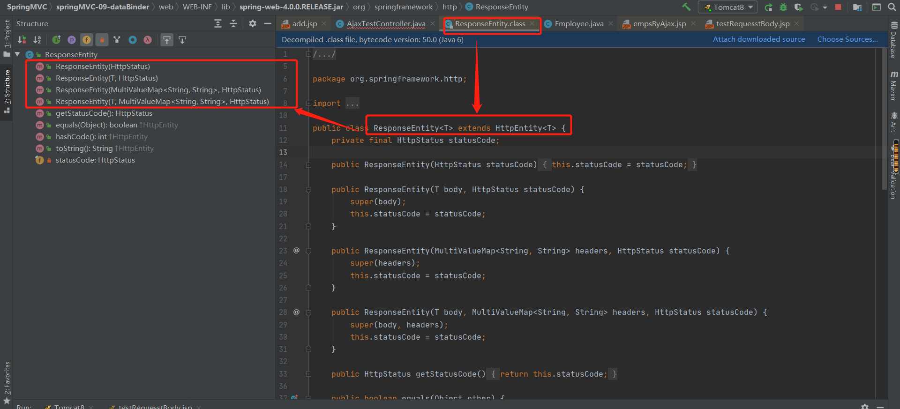The height and width of the screenshot is (409, 900).
Task: Select statusCode: HttpStatus field in Structure
Action: point(95,160)
